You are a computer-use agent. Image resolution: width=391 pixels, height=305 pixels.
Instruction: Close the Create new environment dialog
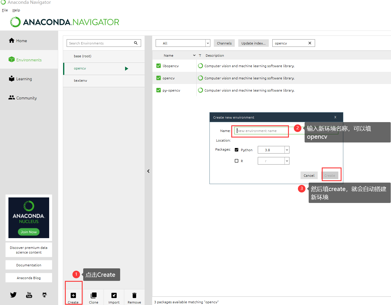(x=335, y=117)
